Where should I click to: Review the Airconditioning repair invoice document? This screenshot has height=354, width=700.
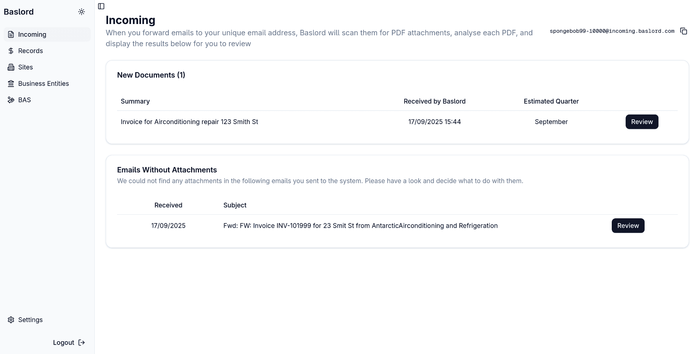click(642, 122)
